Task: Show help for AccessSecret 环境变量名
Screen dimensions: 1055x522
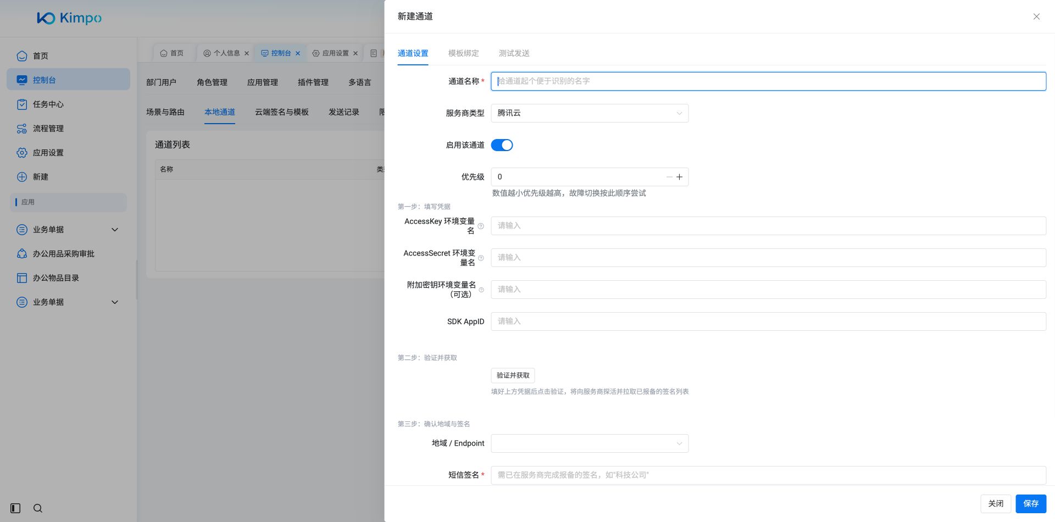Action: (x=481, y=258)
